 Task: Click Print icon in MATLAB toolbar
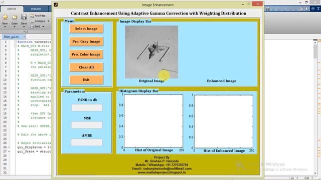coord(32,26)
